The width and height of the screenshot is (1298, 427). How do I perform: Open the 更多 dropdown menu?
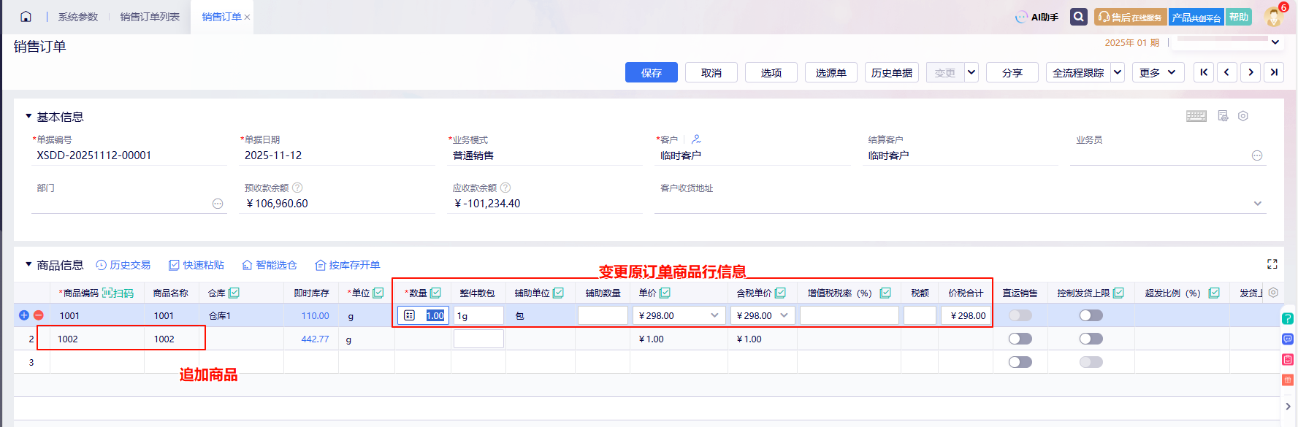click(x=1158, y=72)
